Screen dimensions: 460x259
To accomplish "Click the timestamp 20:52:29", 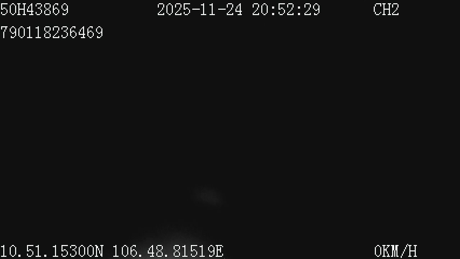I will (286, 10).
